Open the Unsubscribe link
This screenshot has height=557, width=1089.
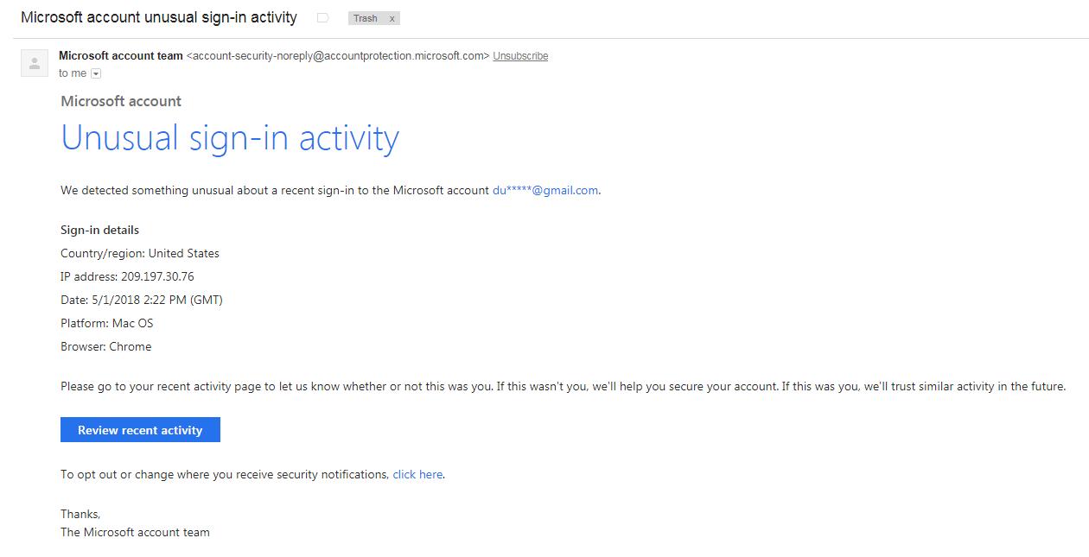[519, 55]
